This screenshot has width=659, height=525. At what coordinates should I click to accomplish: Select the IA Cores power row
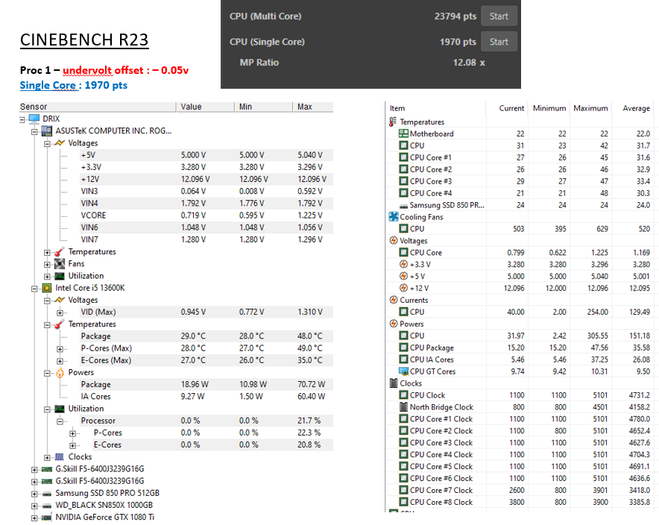pyautogui.click(x=206, y=397)
